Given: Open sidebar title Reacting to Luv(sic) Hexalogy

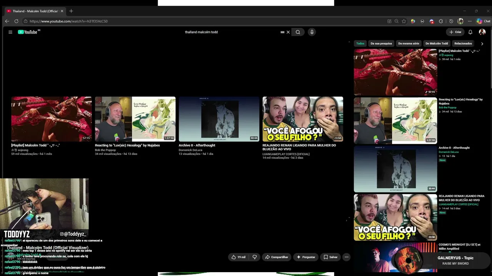Looking at the screenshot, I should (461, 101).
